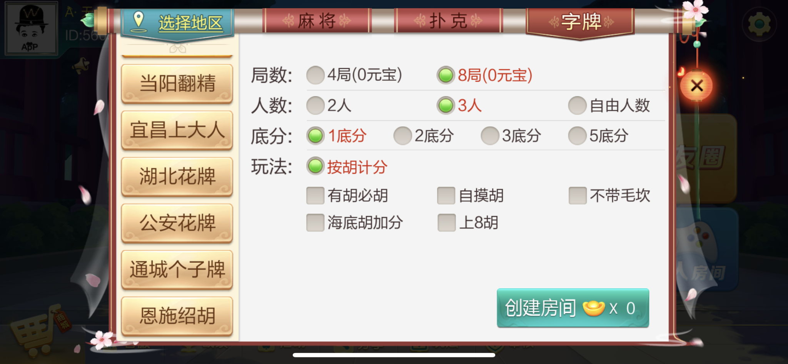Tap the location pin icon
The width and height of the screenshot is (788, 364).
point(138,21)
